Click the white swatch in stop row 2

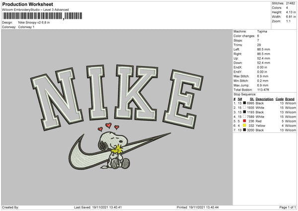244,107
